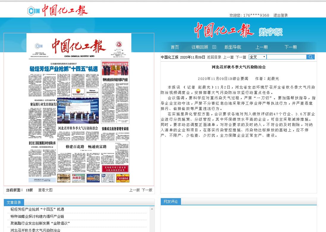Click the calendar icon beside 往期回顾

[214, 47]
